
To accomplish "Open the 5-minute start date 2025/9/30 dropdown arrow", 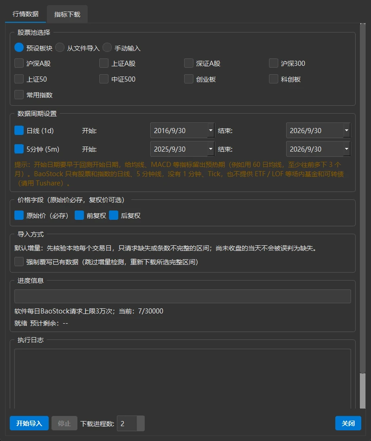I will [x=211, y=149].
